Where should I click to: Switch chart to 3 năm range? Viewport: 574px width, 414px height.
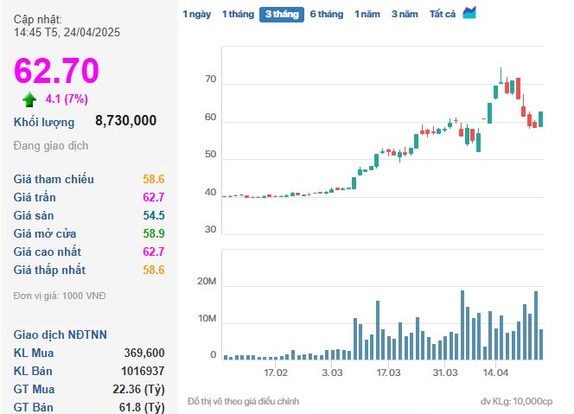[405, 15]
